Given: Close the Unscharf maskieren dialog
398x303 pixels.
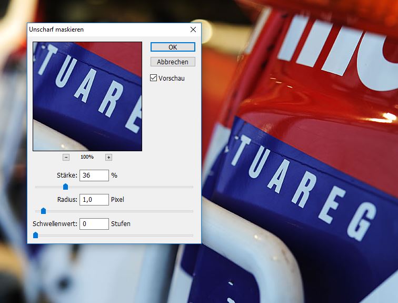Looking at the screenshot, I should coord(193,30).
